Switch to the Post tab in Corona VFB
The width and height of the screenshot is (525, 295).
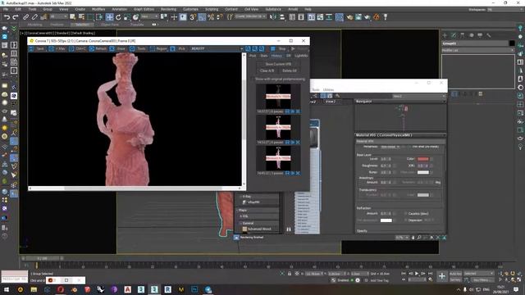(253, 56)
